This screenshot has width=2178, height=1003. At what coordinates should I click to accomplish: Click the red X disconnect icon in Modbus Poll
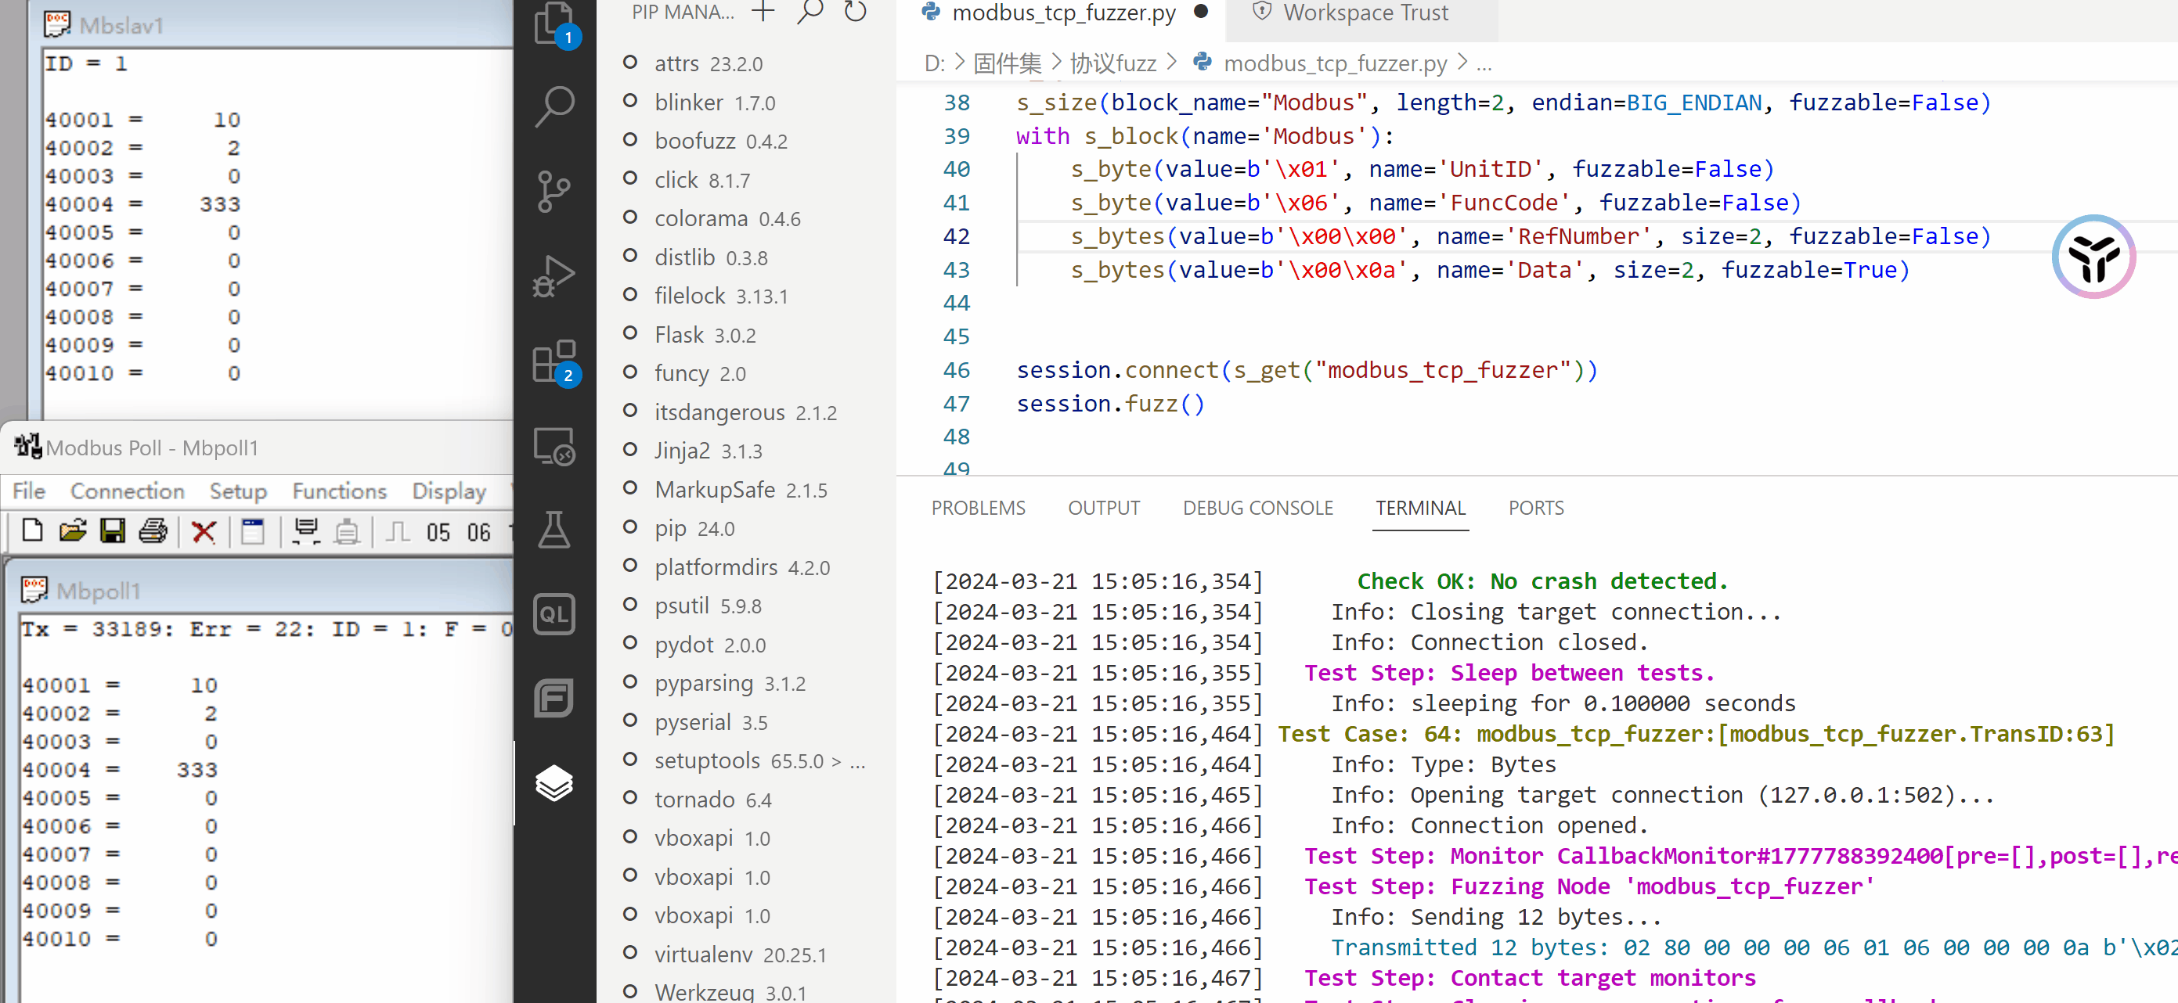[x=204, y=531]
